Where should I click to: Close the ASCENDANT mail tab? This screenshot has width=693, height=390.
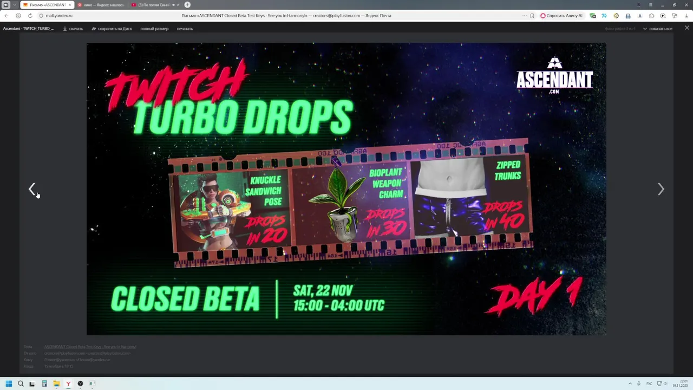tap(69, 5)
